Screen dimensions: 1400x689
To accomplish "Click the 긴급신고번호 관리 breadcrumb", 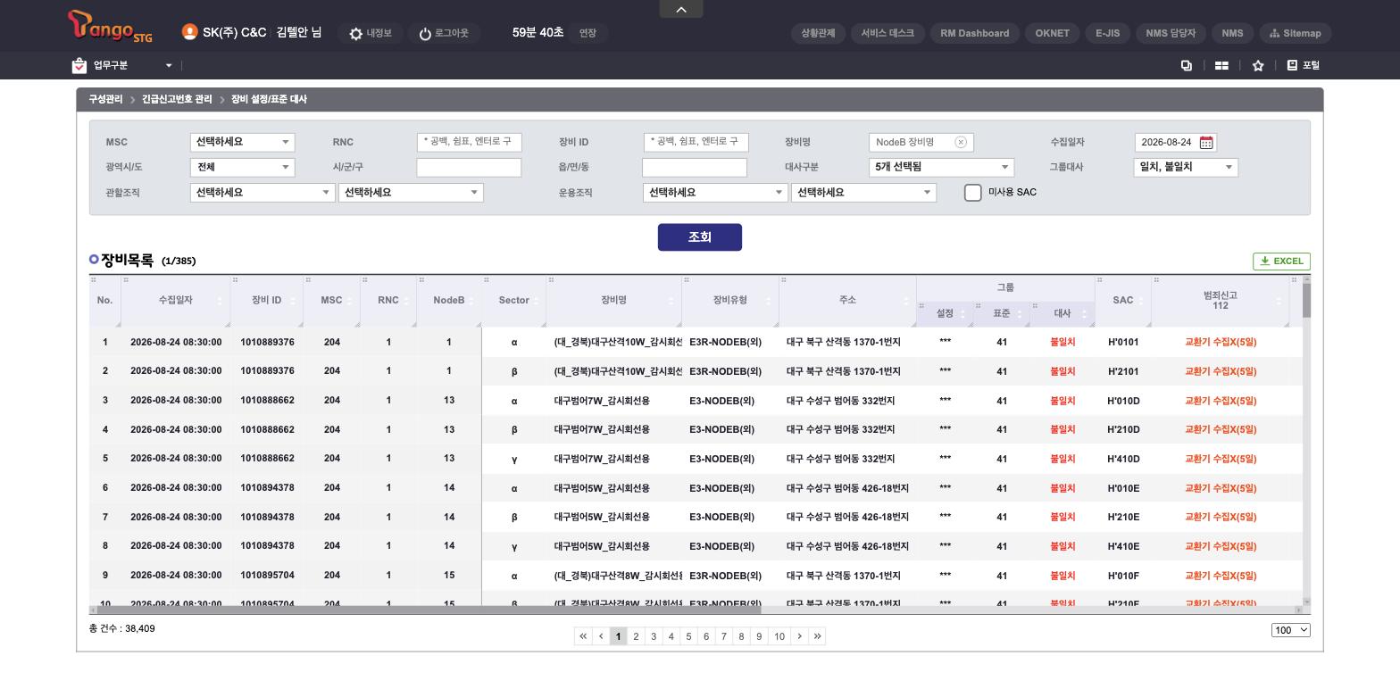I will [177, 99].
